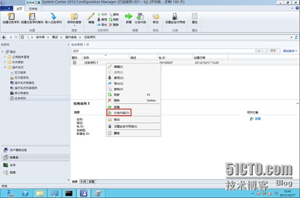Viewport: 300px width, 198px height.
Task: Switch to the 主页 ribbon tab
Action: click(19, 9)
